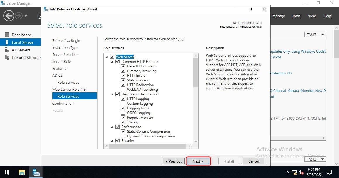
Task: Enable Dynamic Content Compression checkbox
Action: (123, 136)
